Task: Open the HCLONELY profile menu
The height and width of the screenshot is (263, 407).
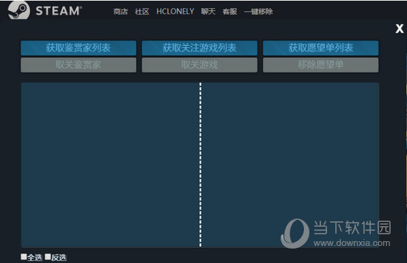Action: [176, 12]
